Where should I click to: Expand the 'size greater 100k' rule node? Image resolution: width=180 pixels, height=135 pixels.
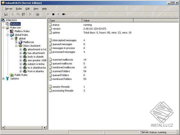point(21,60)
